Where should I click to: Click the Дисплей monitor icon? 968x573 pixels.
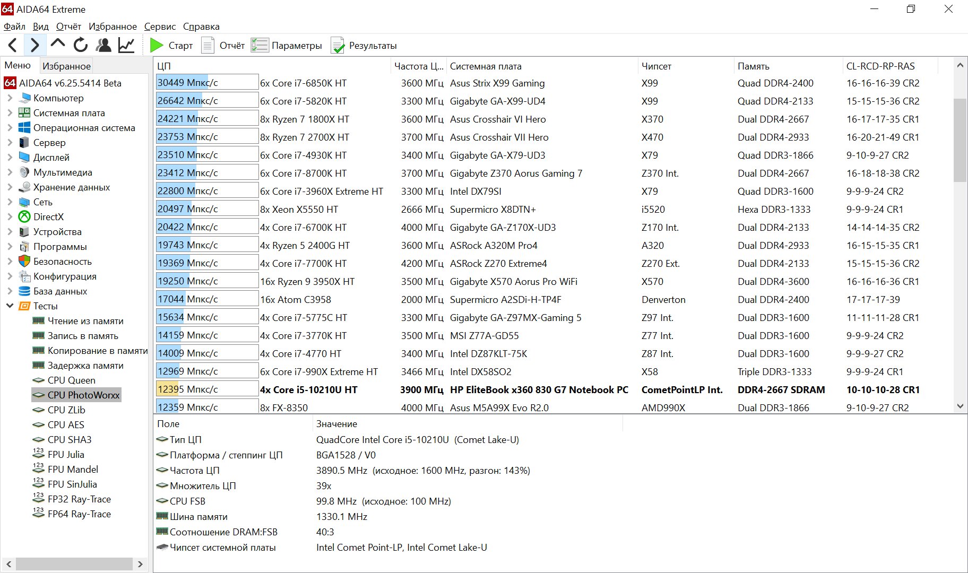[24, 158]
